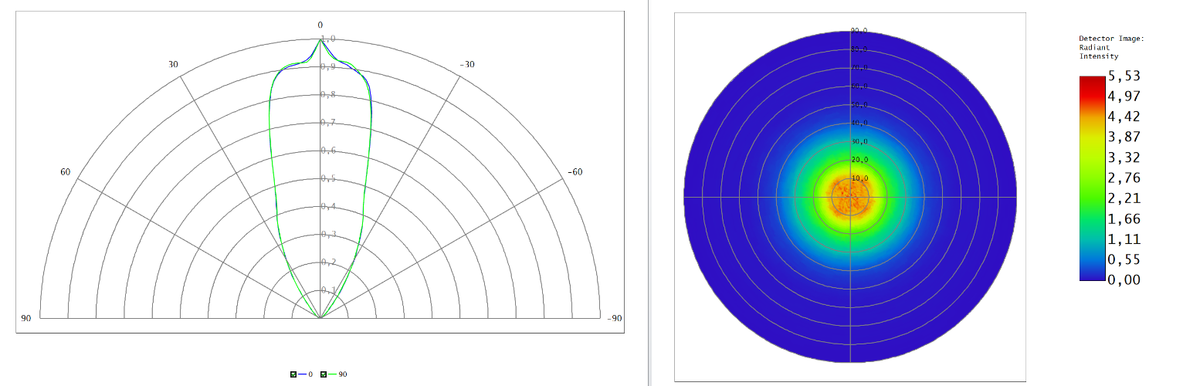Click the 0,5 radial label on polar plot
The height and width of the screenshot is (386, 1200).
pyautogui.click(x=328, y=179)
